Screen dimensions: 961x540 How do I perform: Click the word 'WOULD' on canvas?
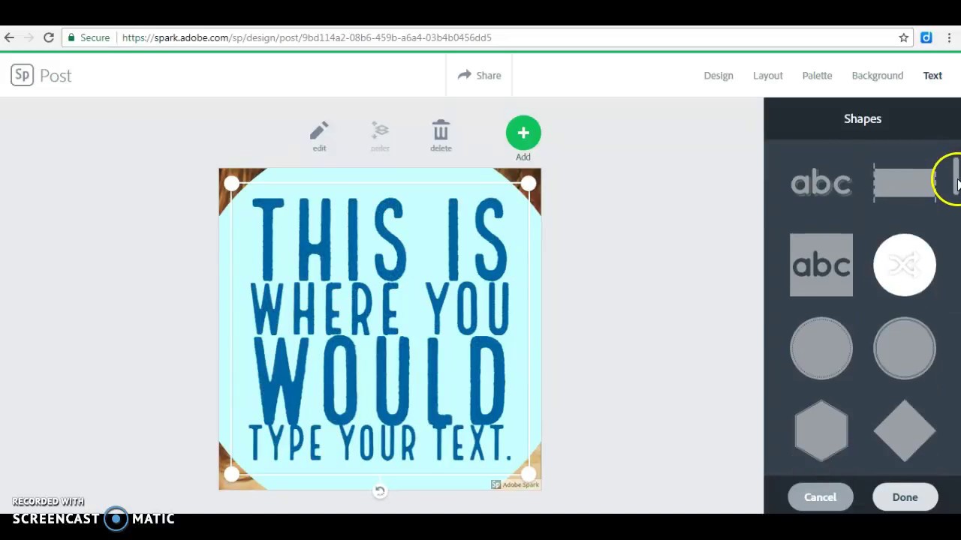pyautogui.click(x=380, y=381)
